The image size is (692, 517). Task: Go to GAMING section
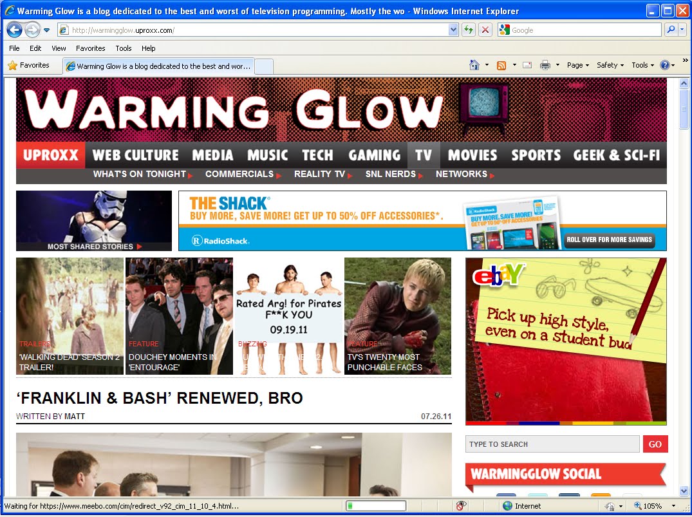pos(374,155)
